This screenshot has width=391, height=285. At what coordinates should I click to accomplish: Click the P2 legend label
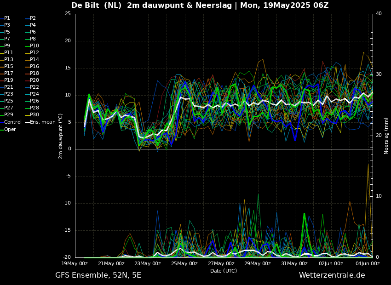(x=33, y=18)
